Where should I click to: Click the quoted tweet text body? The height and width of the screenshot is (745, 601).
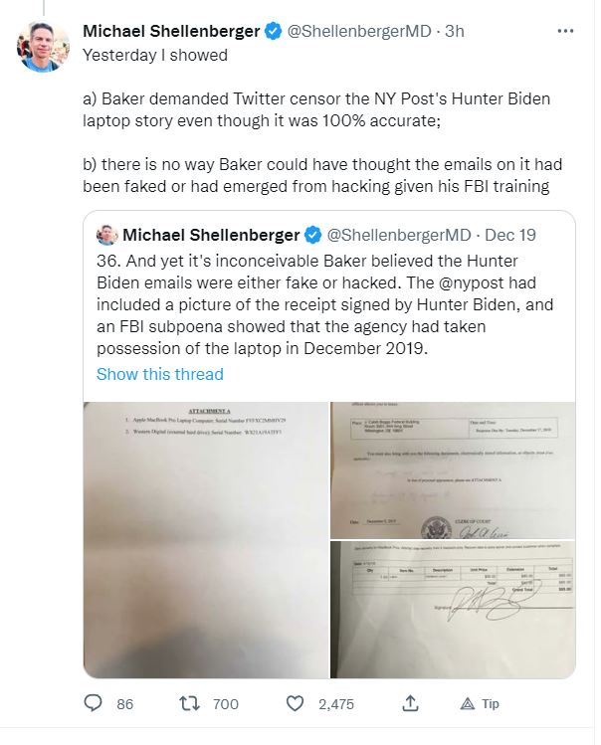328,301
